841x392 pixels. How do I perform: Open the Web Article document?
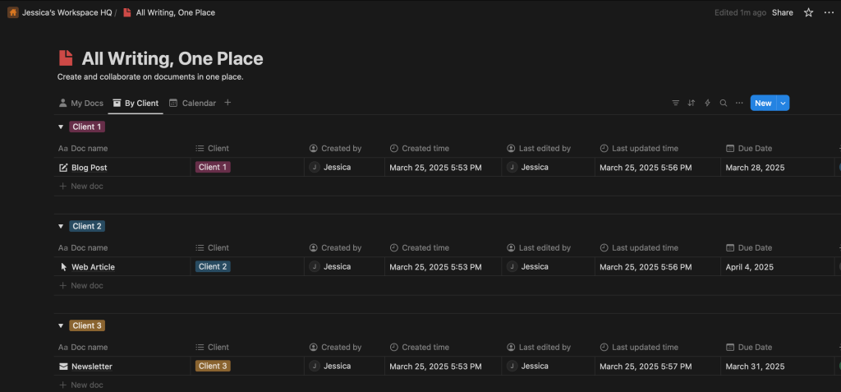pos(93,266)
